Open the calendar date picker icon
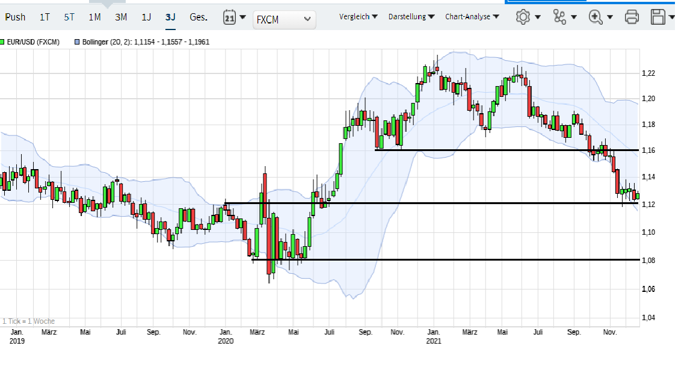The width and height of the screenshot is (693, 390). click(x=229, y=18)
